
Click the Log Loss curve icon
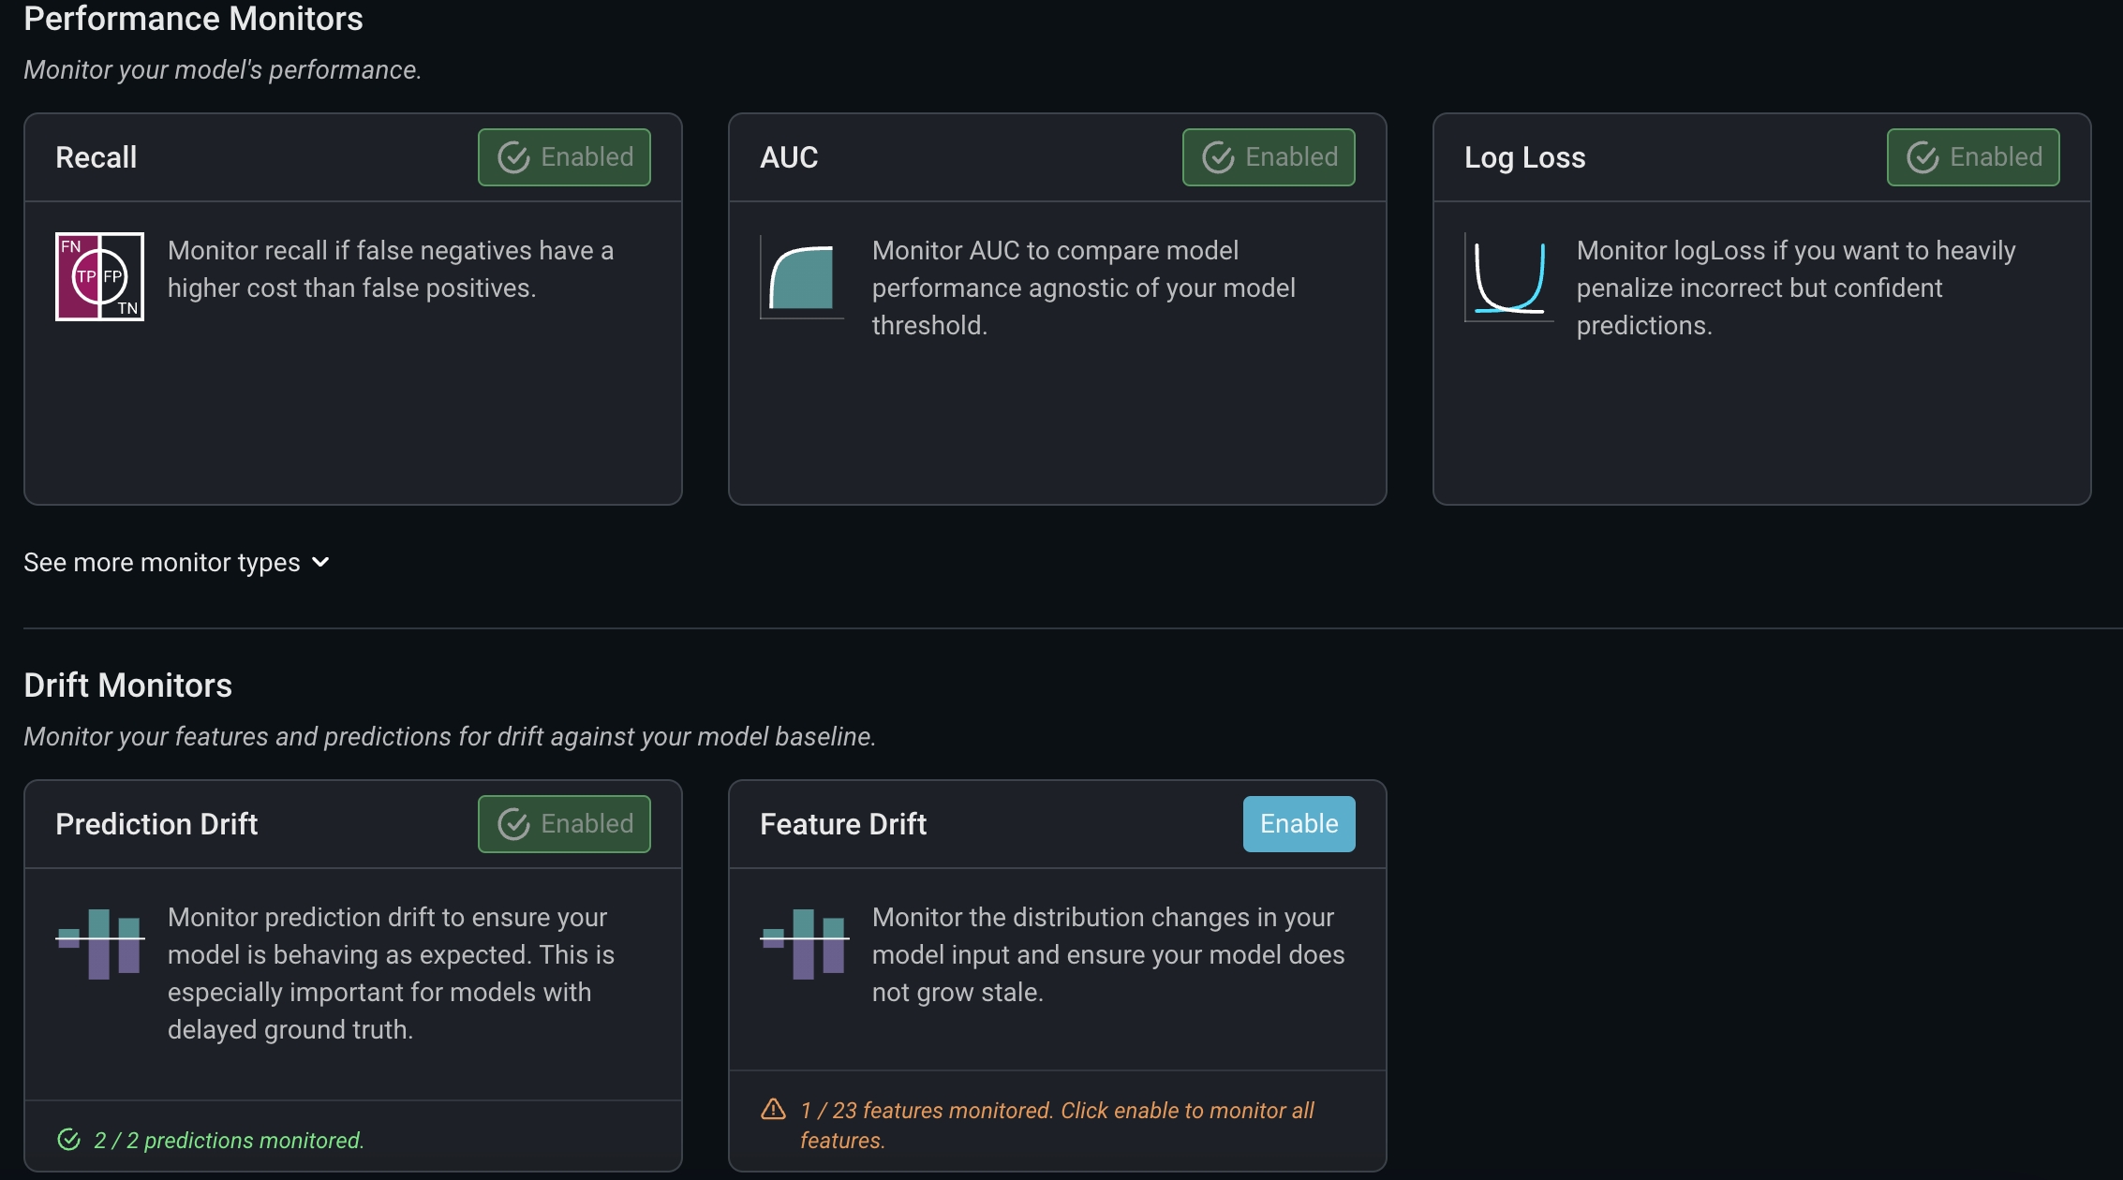1508,277
